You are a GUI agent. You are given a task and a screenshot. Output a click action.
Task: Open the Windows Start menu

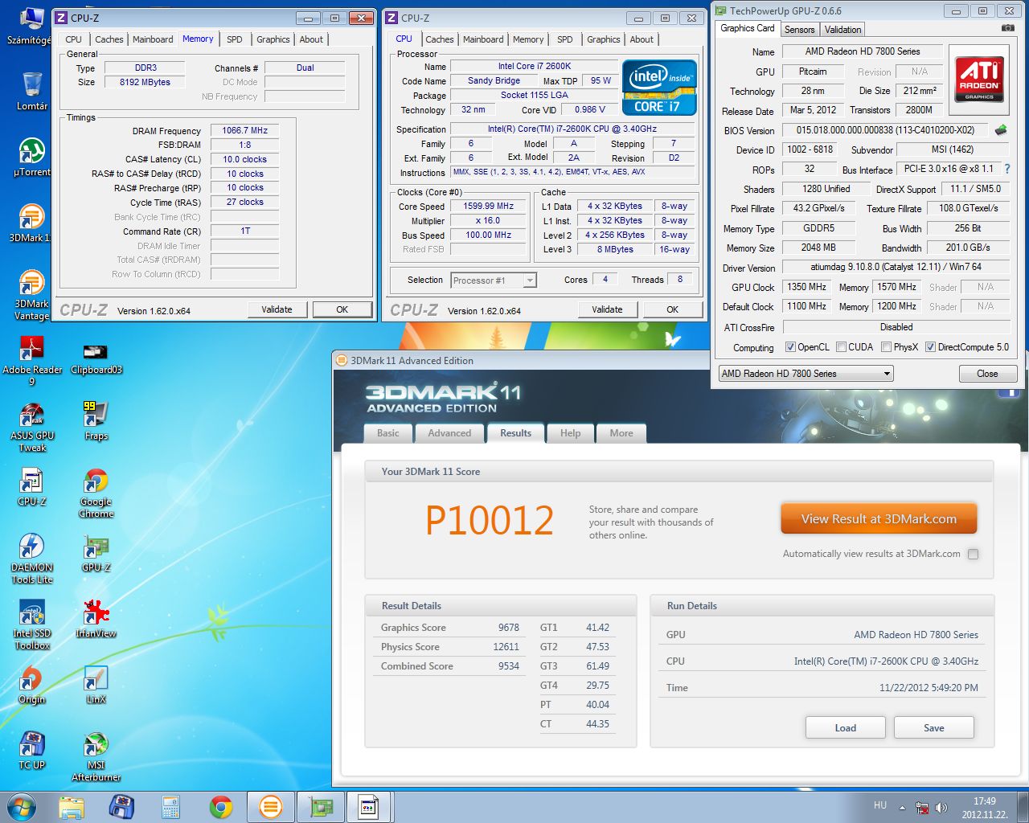tap(22, 806)
